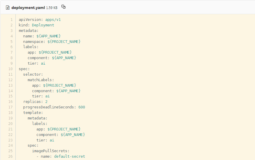Click the matchLabels: key
The height and width of the screenshot is (160, 255).
[41, 80]
